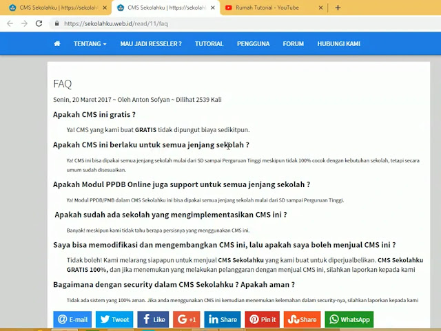441x331 pixels.
Task: Visit the FORUM page
Action: tap(294, 44)
